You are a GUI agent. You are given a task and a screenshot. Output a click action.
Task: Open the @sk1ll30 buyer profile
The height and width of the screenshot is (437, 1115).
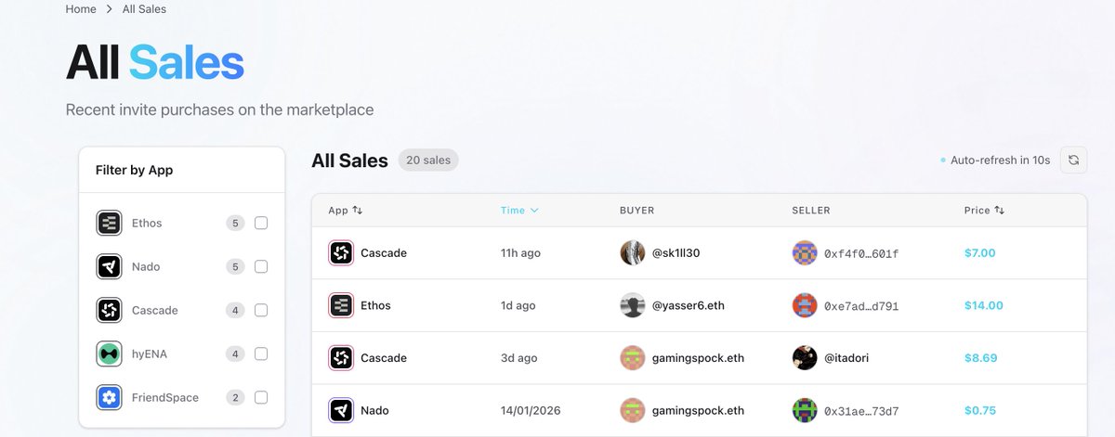(678, 252)
